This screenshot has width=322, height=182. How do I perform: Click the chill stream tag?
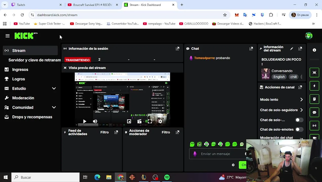(293, 77)
